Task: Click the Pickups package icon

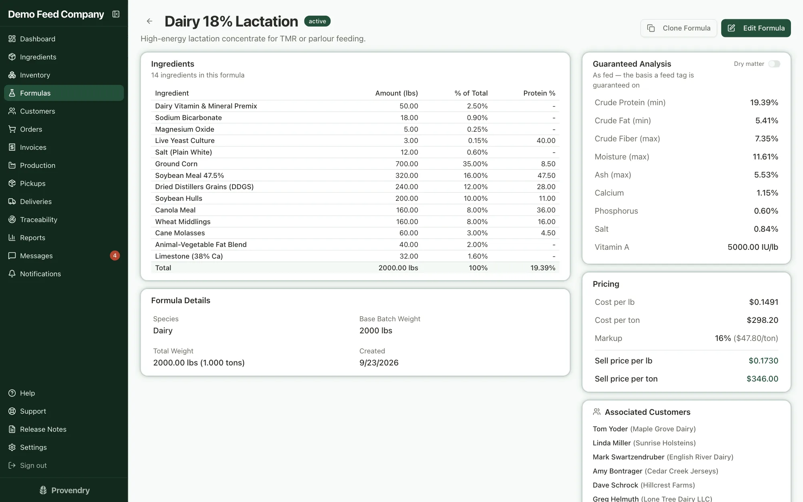Action: tap(12, 184)
